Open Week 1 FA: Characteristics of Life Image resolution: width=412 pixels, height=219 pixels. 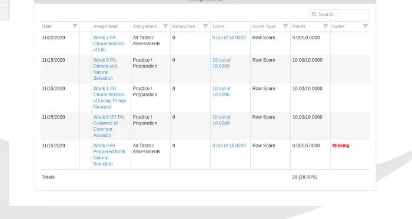pos(108,43)
